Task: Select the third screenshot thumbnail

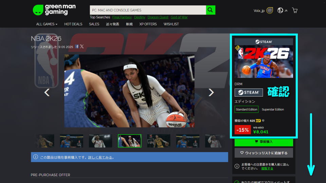Action: point(101,141)
